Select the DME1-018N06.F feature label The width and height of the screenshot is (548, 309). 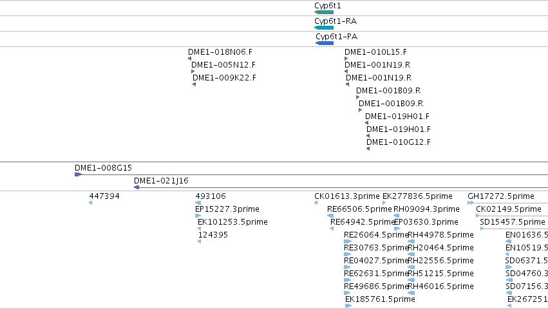220,52
